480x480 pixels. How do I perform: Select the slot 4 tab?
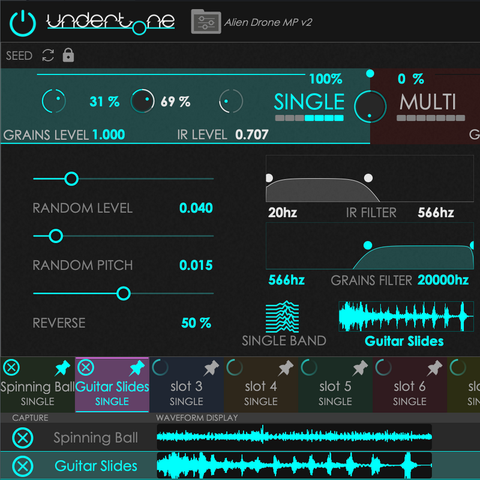click(261, 385)
